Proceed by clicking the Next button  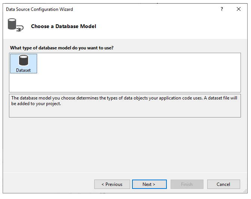click(149, 184)
